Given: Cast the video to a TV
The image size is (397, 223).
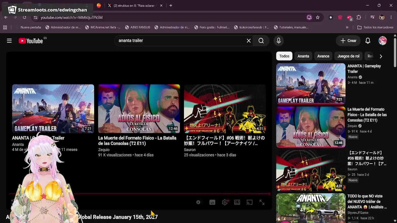Looking at the screenshot, I should coord(250,202).
